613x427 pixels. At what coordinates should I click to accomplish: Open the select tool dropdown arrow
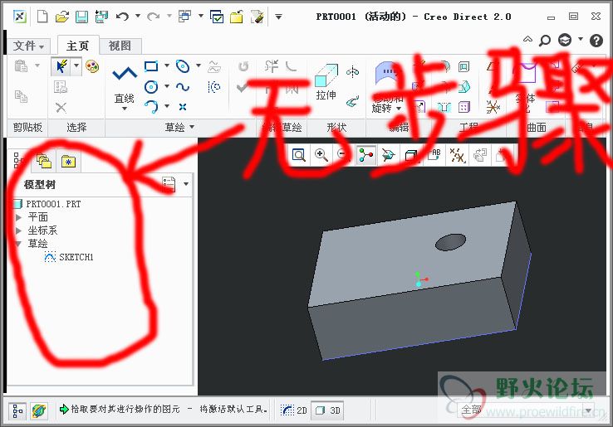pyautogui.click(x=76, y=66)
